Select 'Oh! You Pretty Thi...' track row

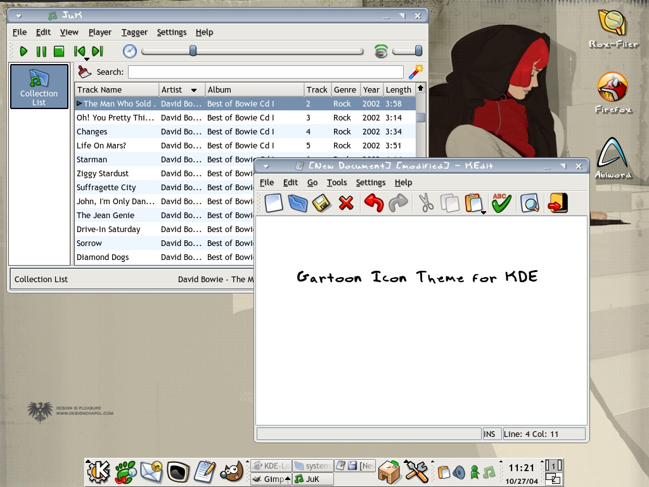pos(245,117)
